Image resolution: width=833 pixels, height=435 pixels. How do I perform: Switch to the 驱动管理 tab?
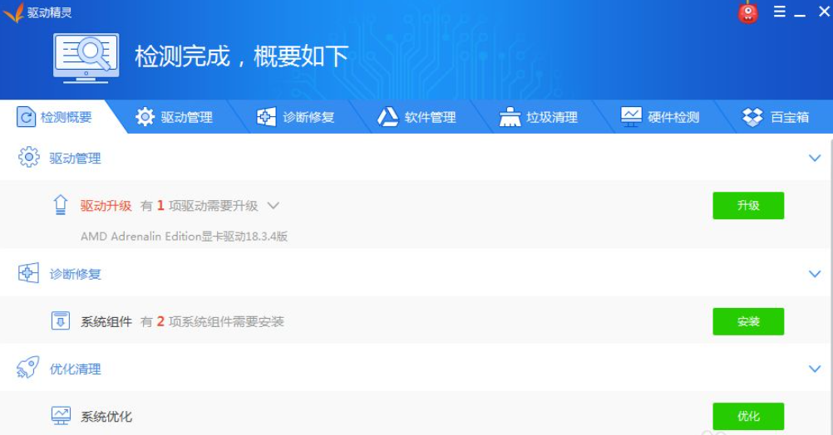click(175, 117)
